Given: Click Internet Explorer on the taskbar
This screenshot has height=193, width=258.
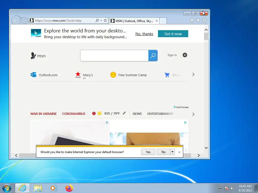Looking at the screenshot, I should point(22,188).
